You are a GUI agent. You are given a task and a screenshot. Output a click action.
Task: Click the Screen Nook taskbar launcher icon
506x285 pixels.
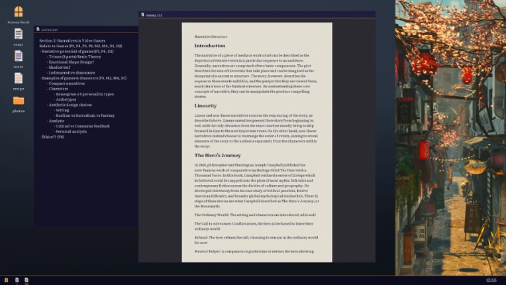[x=6, y=280]
